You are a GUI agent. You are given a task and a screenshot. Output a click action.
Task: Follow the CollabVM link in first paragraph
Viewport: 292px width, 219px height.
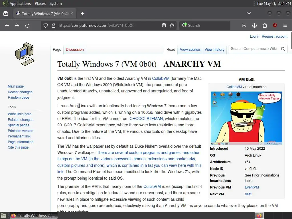161,78
